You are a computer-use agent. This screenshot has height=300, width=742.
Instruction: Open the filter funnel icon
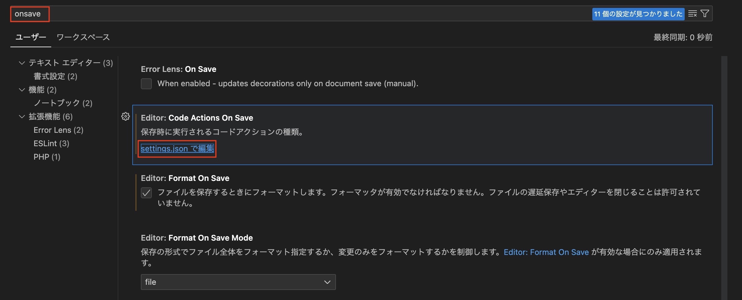point(705,14)
